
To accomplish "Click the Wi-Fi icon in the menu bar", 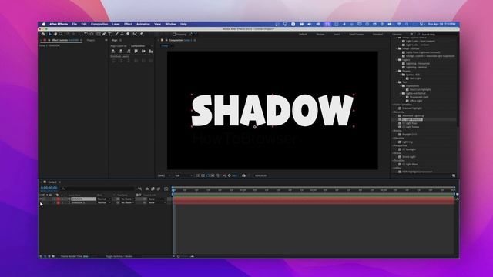I will [399, 24].
